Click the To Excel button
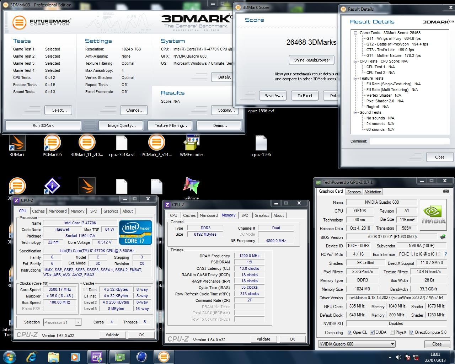 coord(305,96)
